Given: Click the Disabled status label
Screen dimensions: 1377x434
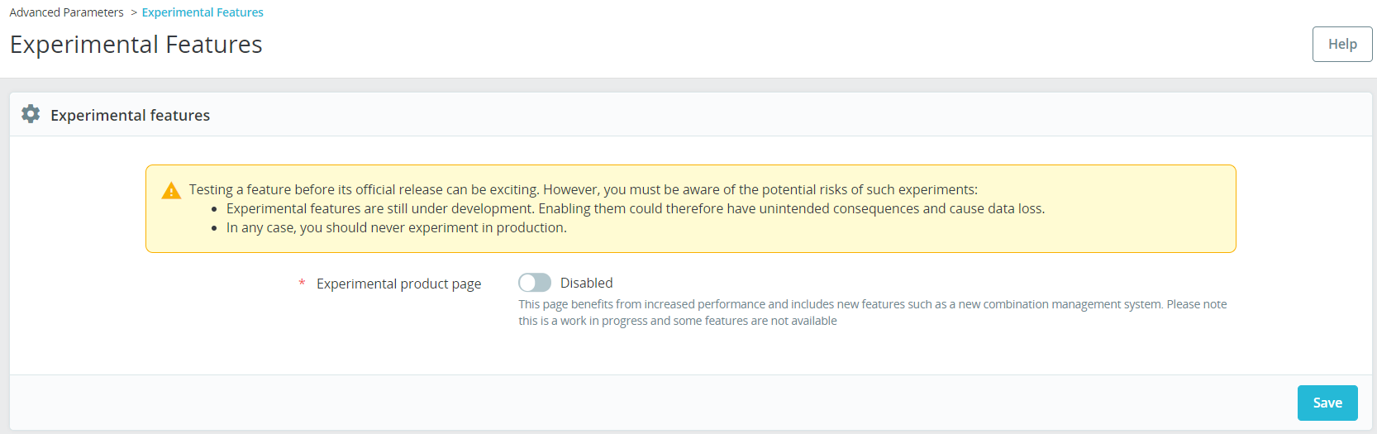Looking at the screenshot, I should click(586, 283).
